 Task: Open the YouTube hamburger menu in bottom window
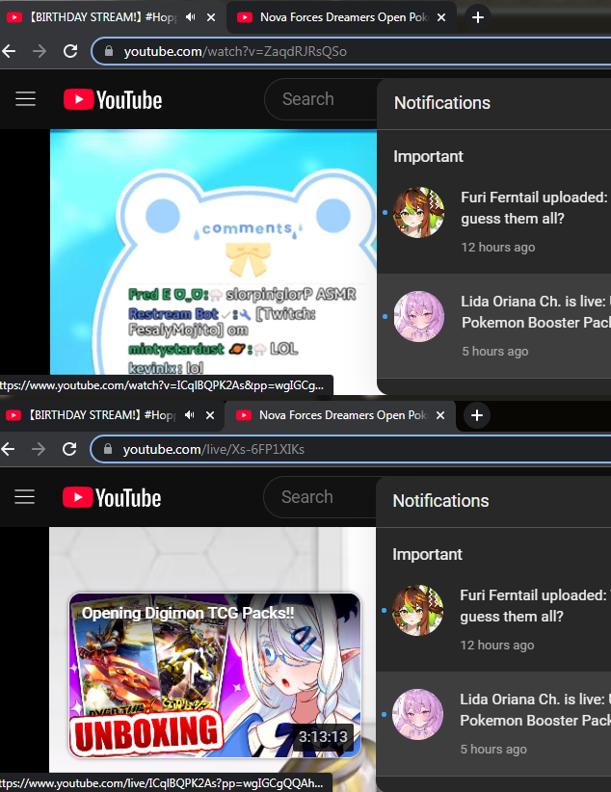24,497
